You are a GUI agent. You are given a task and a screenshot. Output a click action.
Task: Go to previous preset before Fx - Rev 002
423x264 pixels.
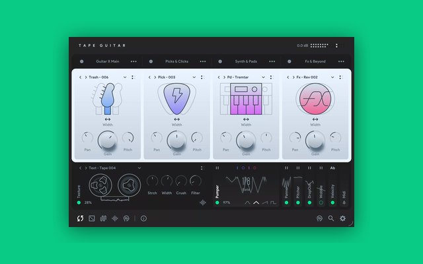pos(288,77)
